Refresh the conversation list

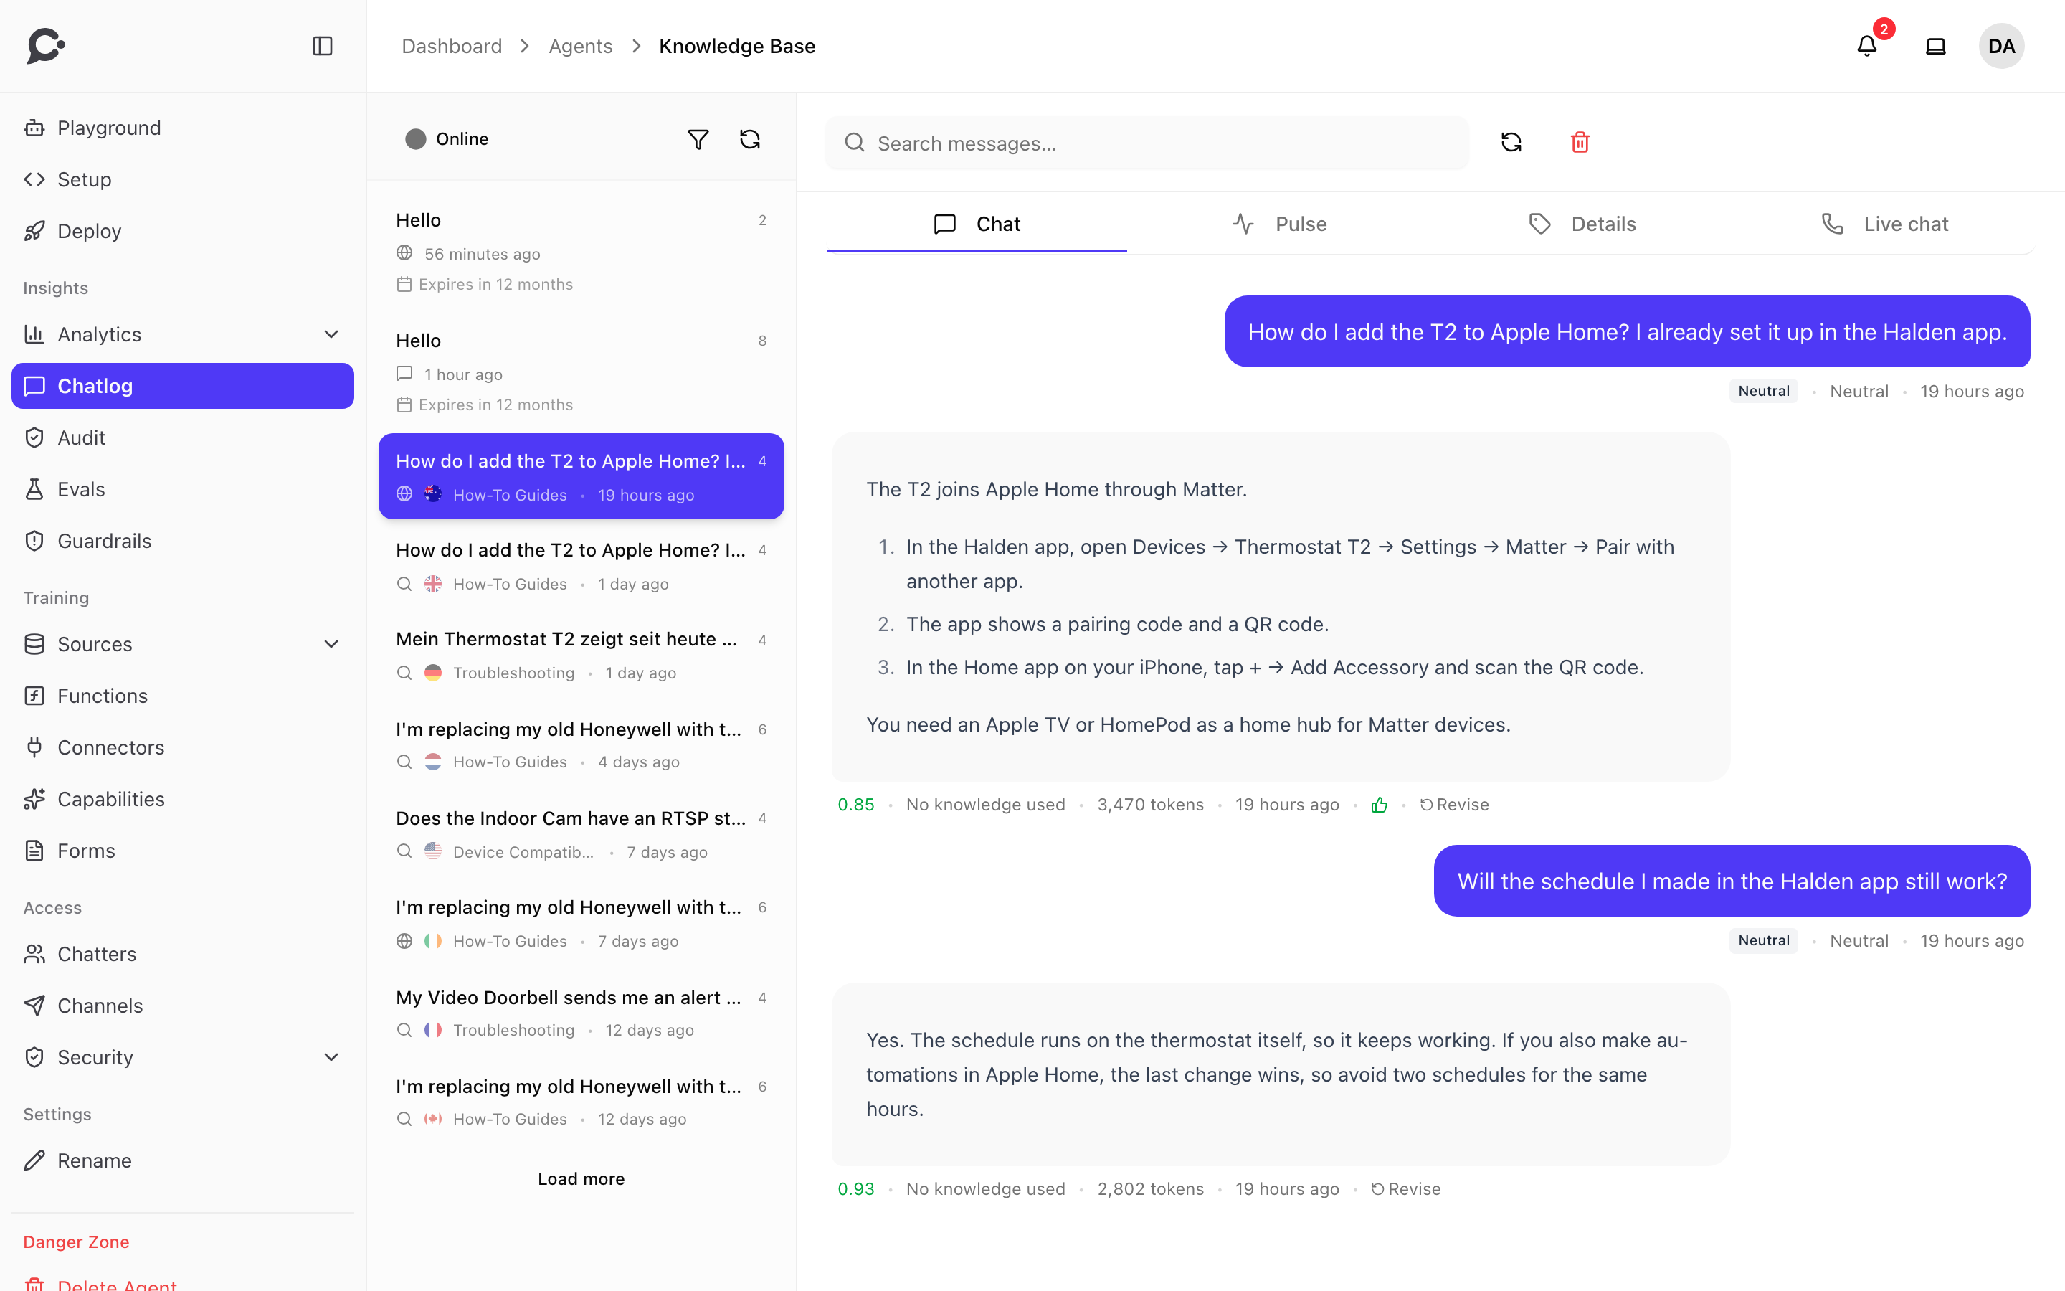pos(749,139)
